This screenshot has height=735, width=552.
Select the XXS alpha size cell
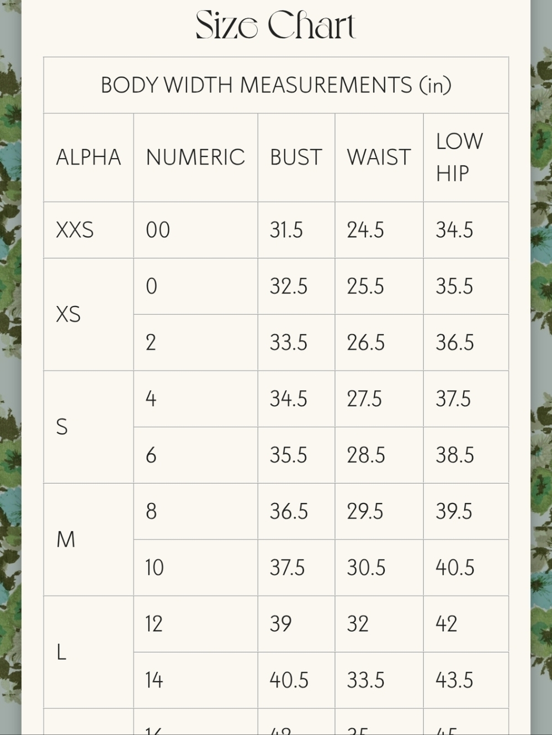pyautogui.click(x=89, y=230)
